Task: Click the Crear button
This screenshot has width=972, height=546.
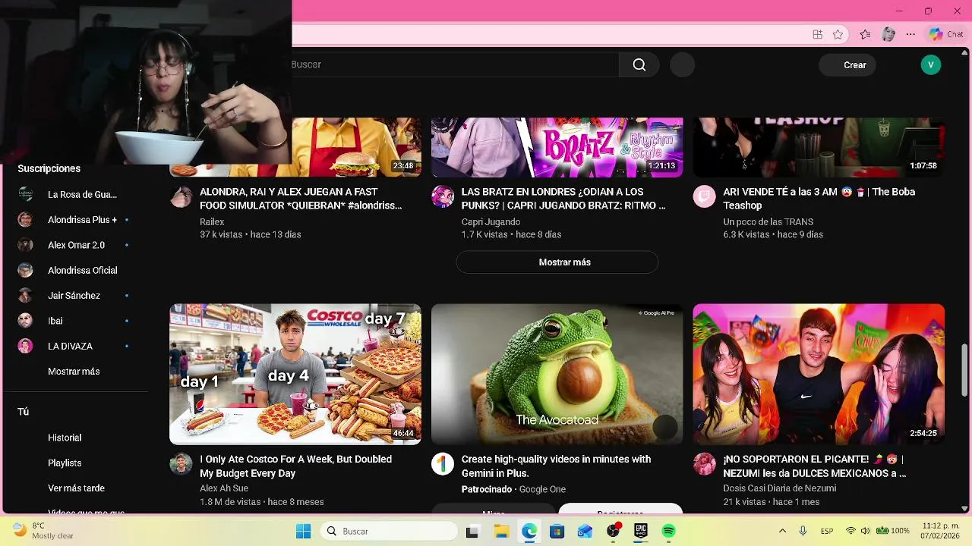Action: pos(847,64)
